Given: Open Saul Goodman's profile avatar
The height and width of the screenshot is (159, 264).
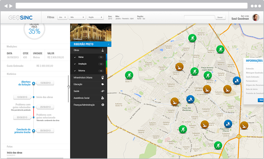Looking at the screenshot, I should pos(255,17).
